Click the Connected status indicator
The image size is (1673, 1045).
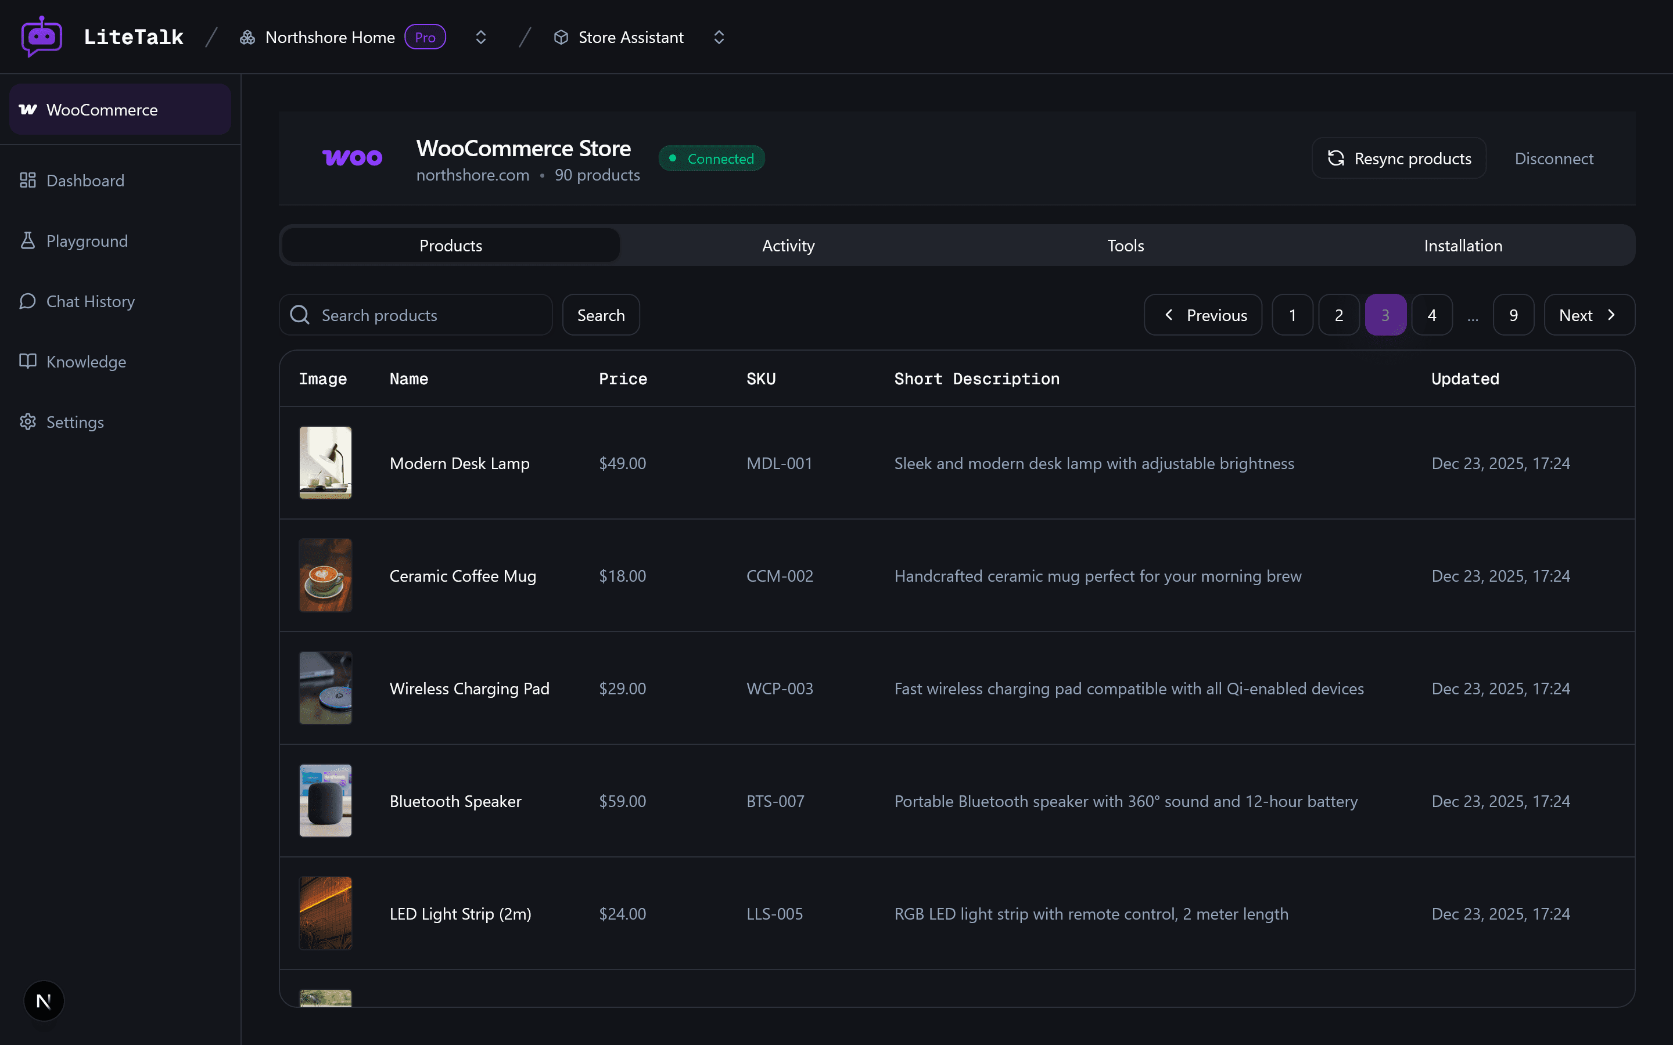[x=712, y=157]
